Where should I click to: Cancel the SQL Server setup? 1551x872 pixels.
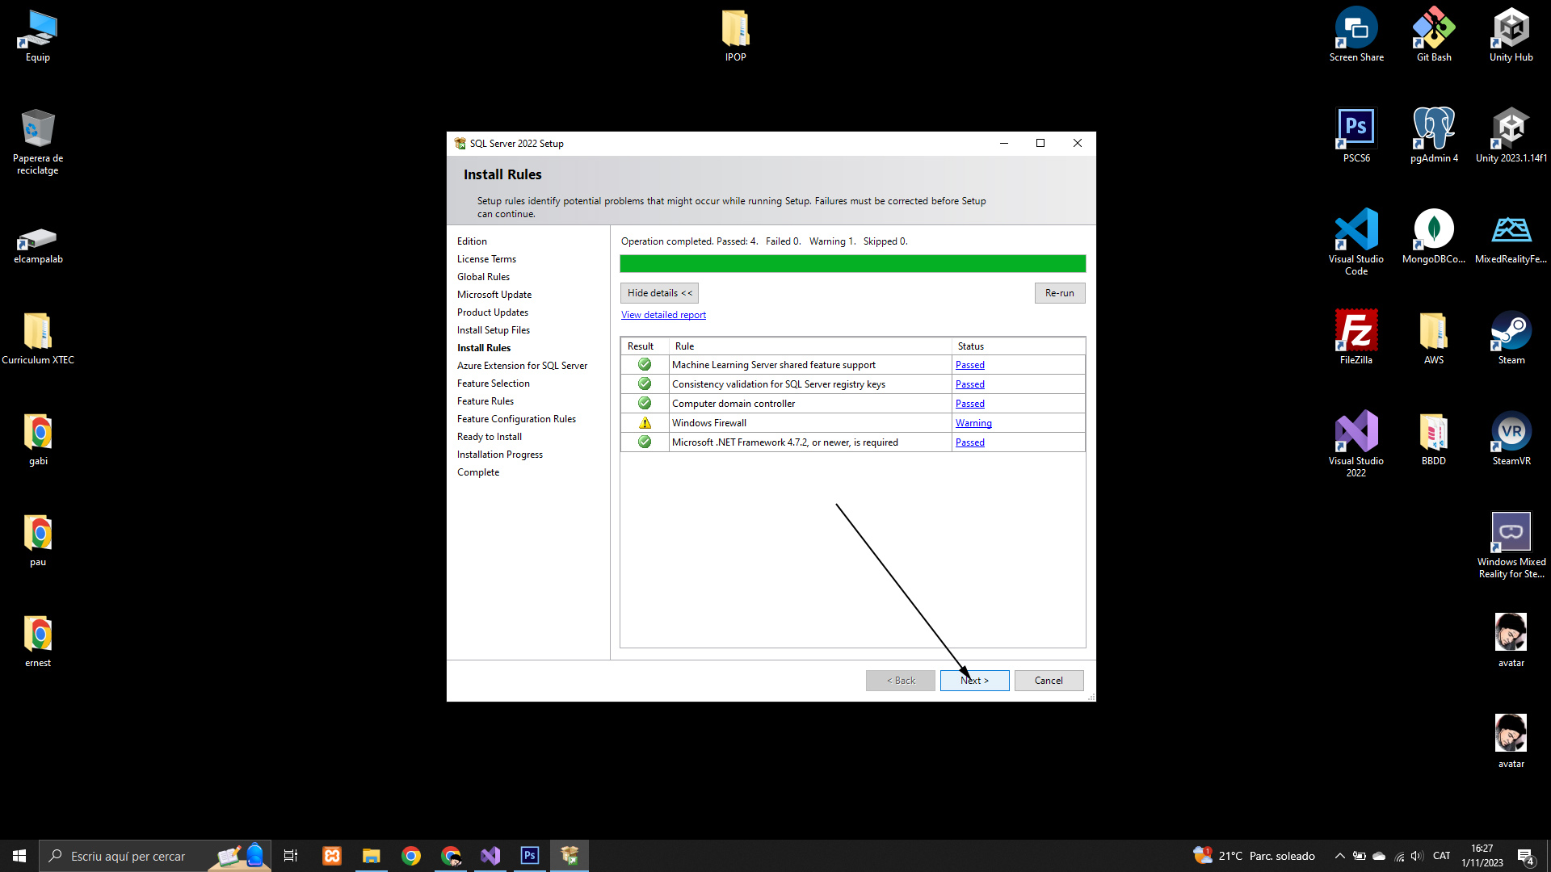pos(1049,681)
